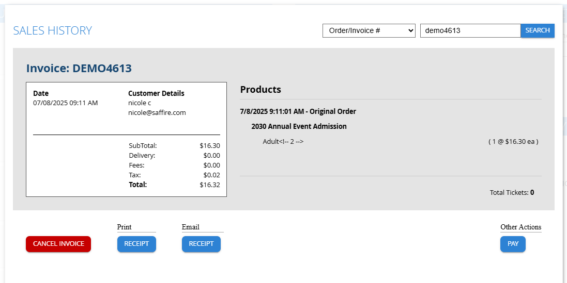Click the Adult ticket line item
The image size is (567, 283).
coord(283,141)
